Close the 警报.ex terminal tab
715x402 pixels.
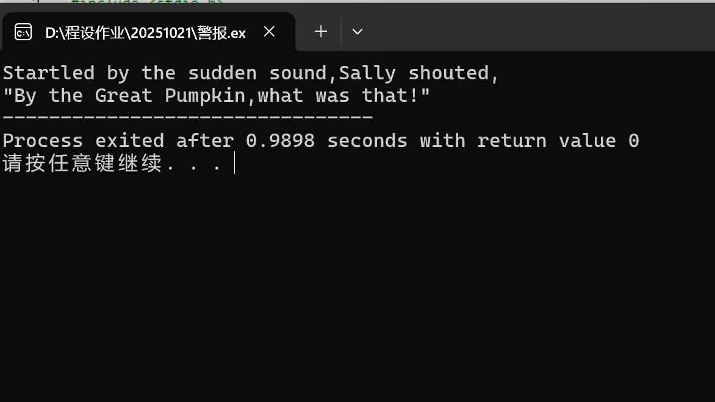[269, 32]
